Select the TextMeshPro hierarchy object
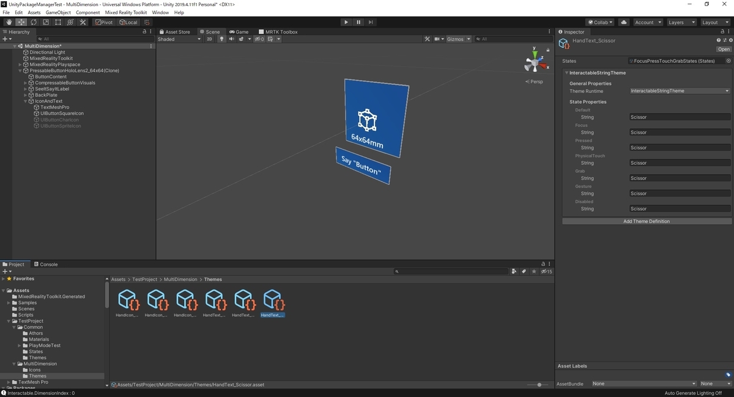This screenshot has width=734, height=397. [x=54, y=107]
